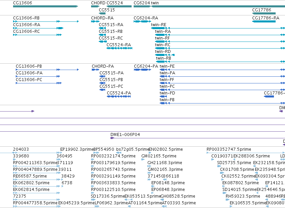
Task: Select the twin-RE transcript
Action: tap(158, 25)
